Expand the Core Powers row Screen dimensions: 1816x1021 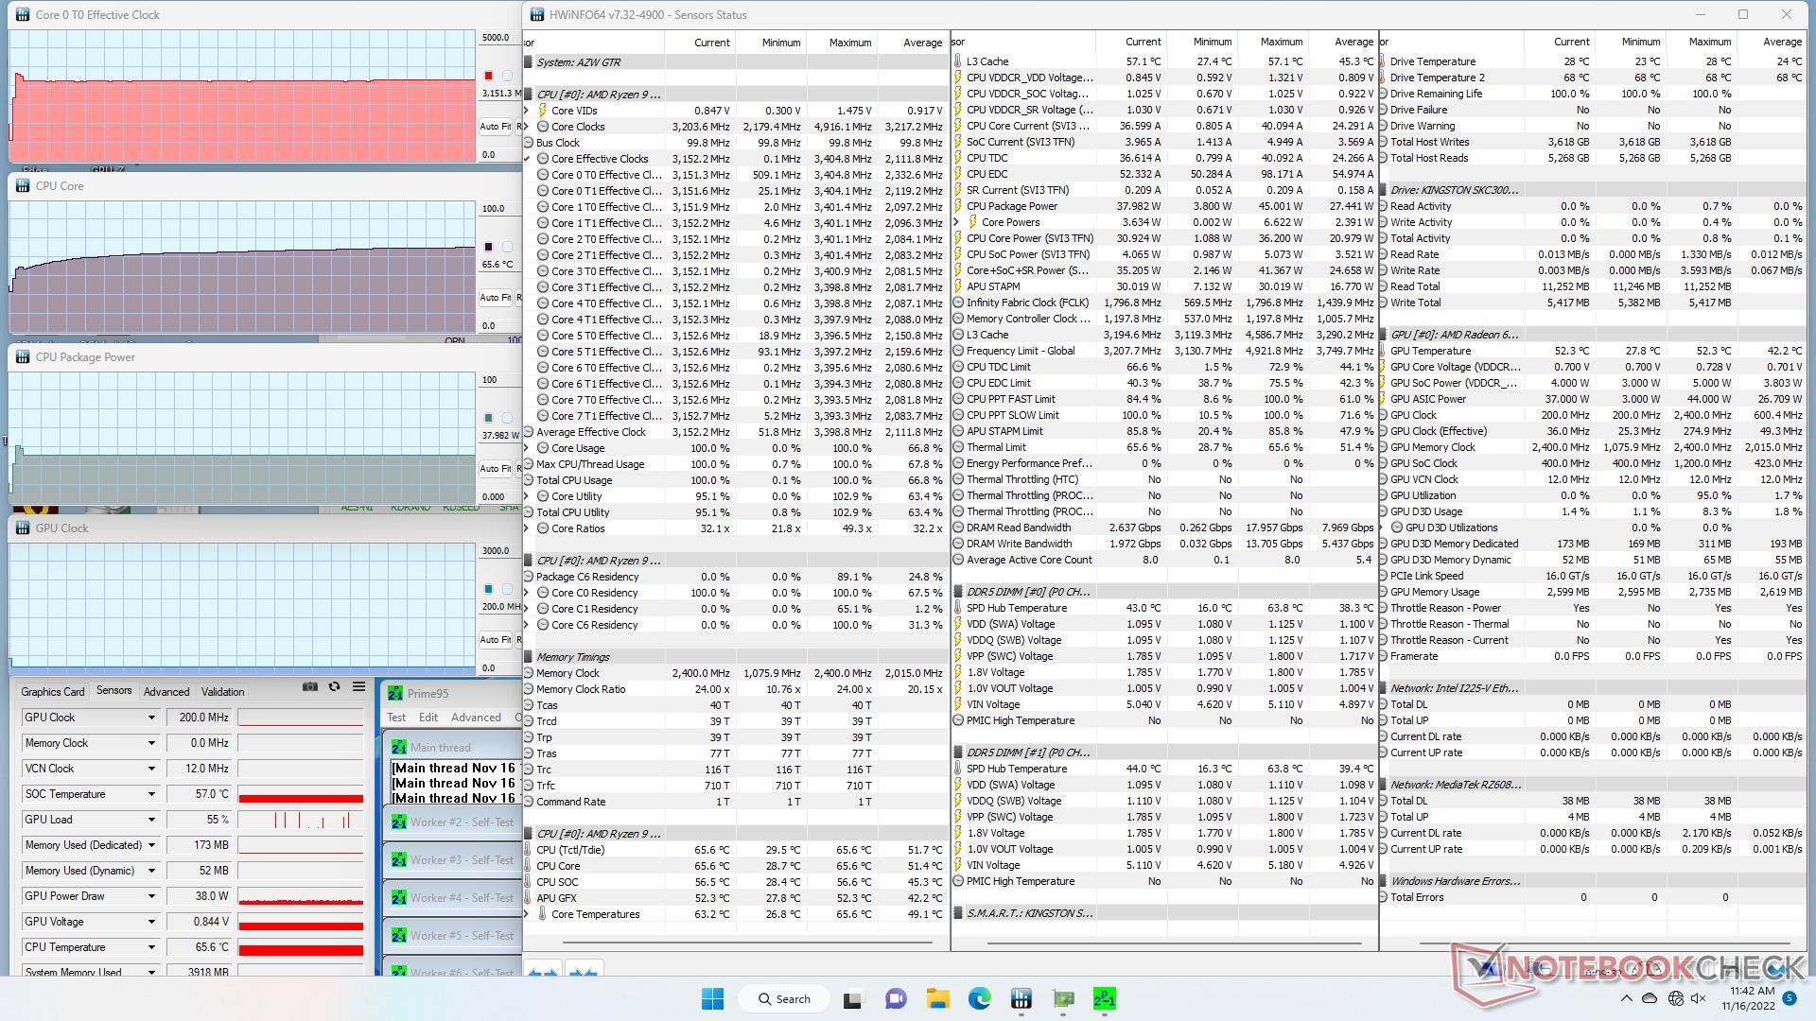(x=957, y=222)
